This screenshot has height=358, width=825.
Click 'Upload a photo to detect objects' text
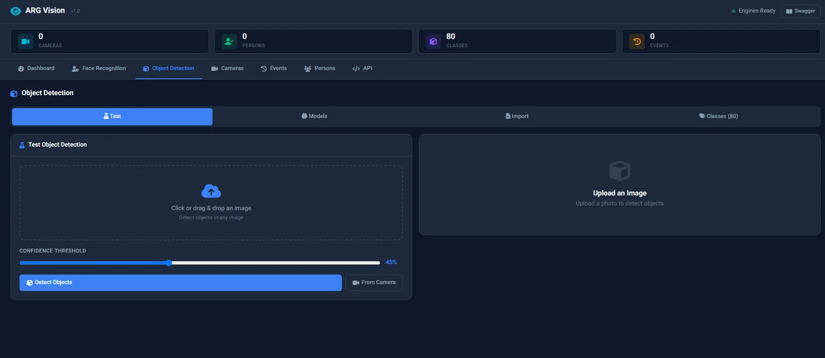(x=619, y=203)
